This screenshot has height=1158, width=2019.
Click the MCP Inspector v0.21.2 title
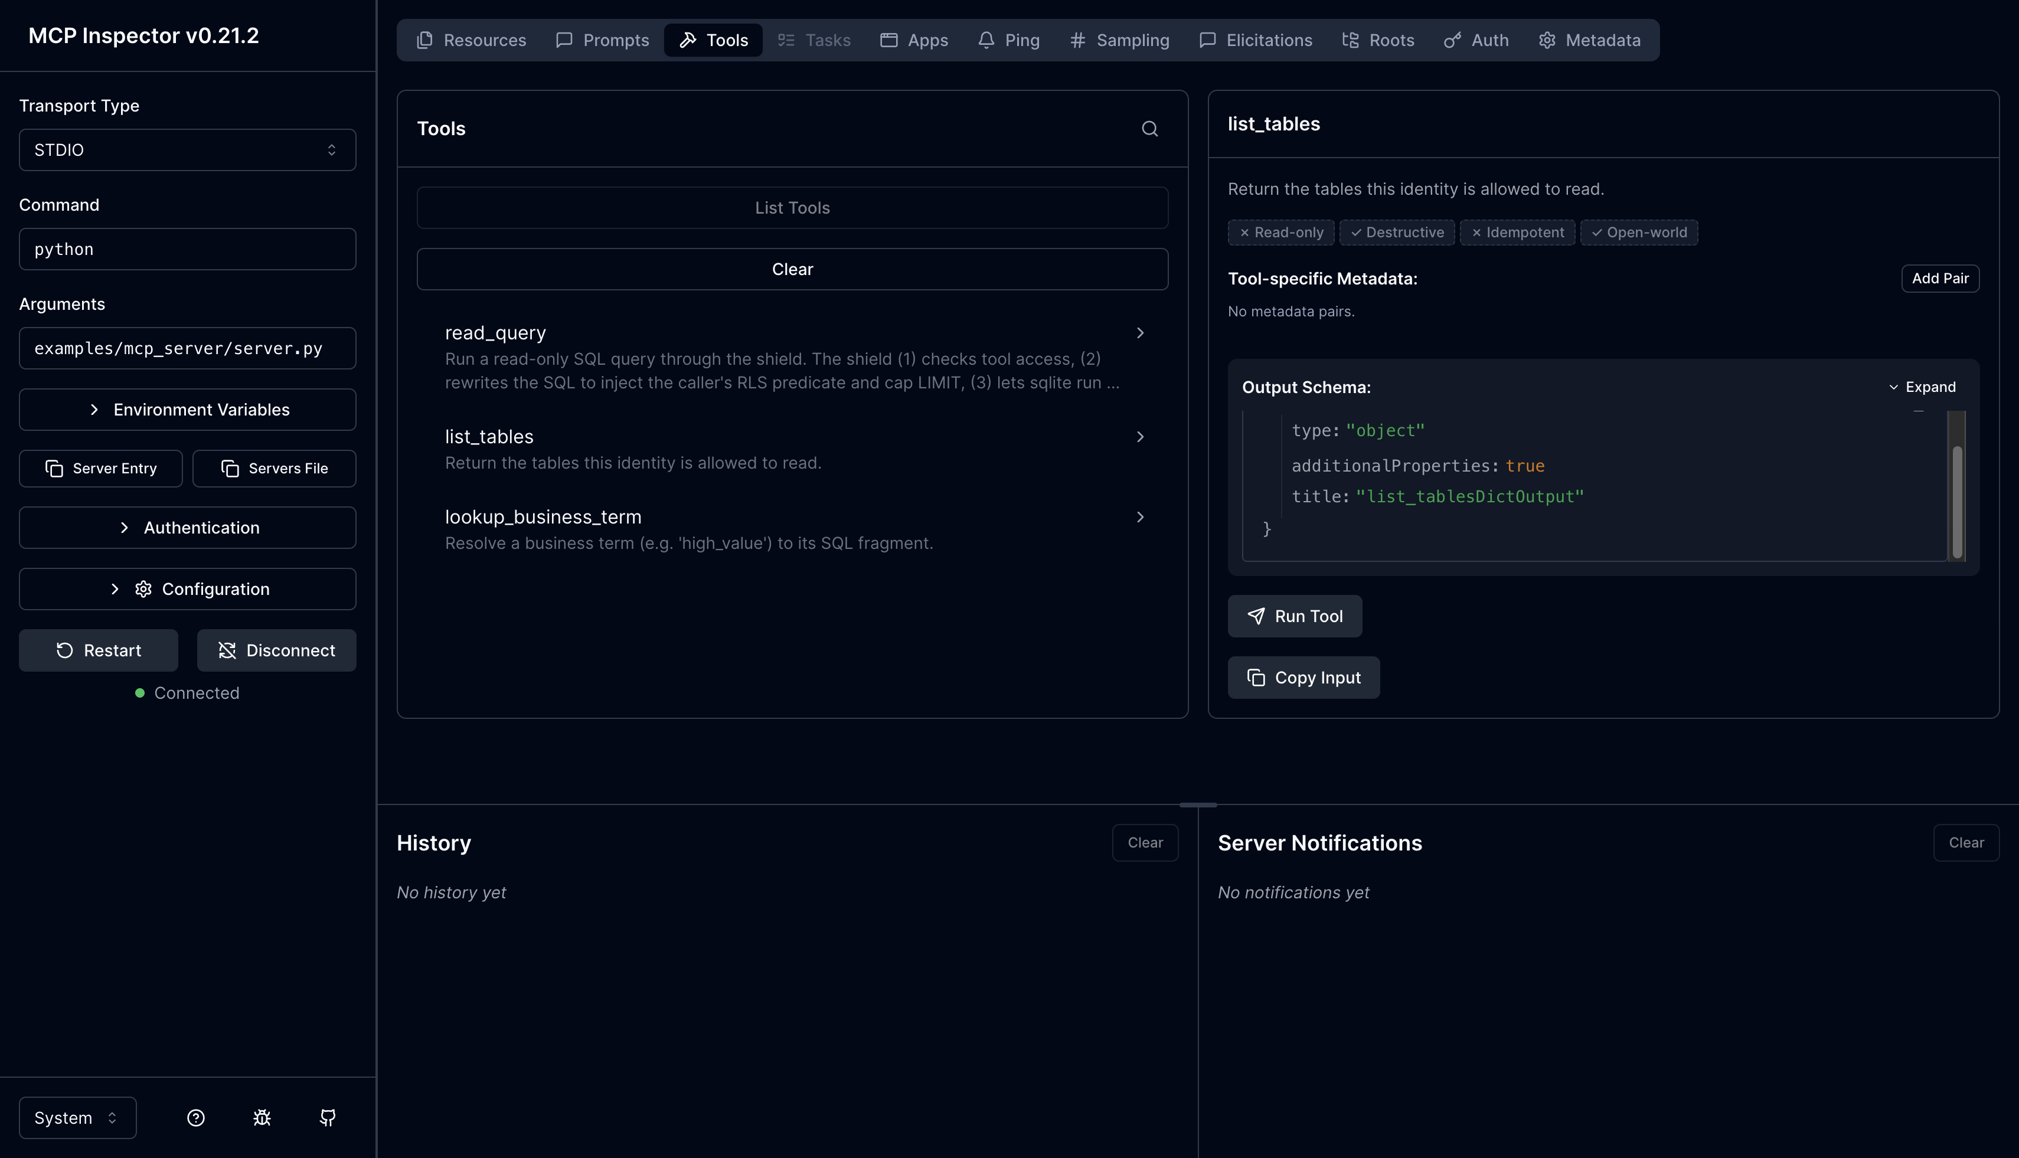[143, 36]
